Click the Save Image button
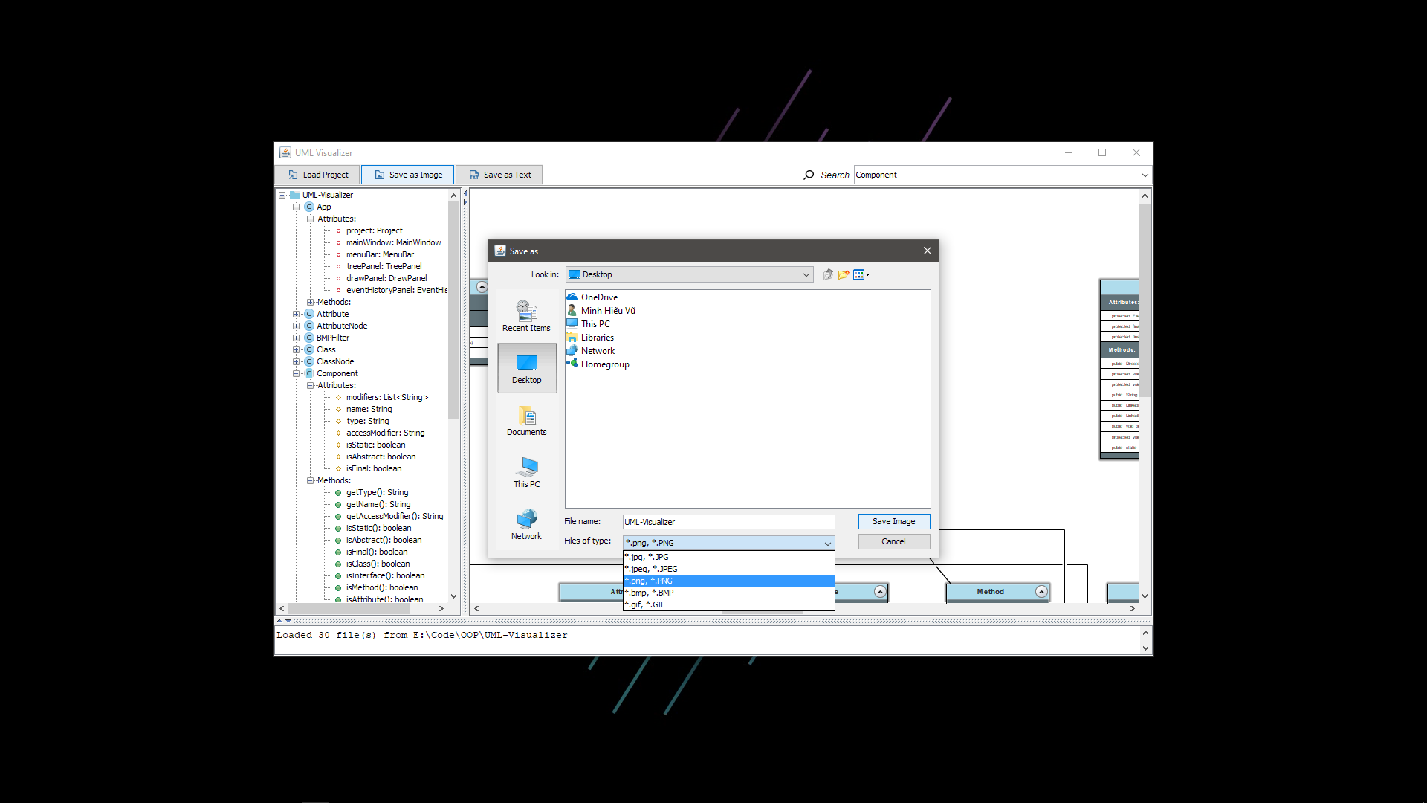1427x803 pixels. tap(893, 521)
